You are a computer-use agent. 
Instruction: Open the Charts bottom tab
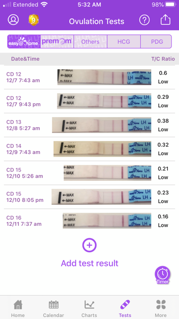(89, 308)
